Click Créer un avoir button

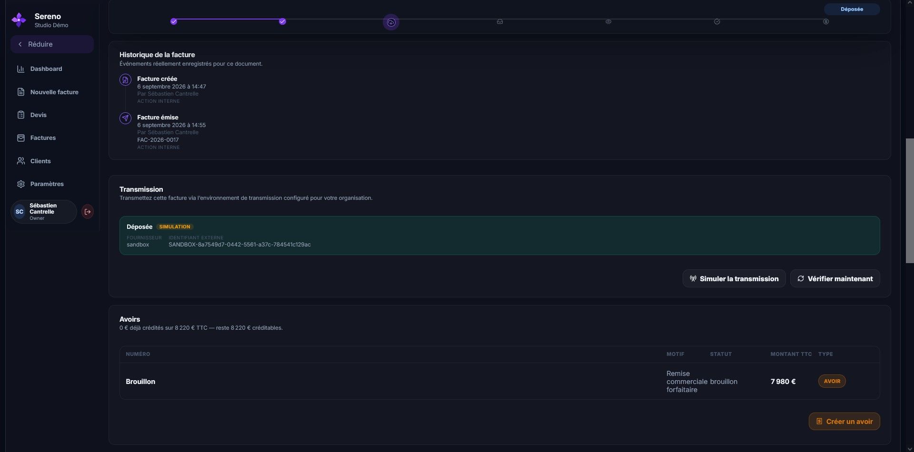pos(844,422)
